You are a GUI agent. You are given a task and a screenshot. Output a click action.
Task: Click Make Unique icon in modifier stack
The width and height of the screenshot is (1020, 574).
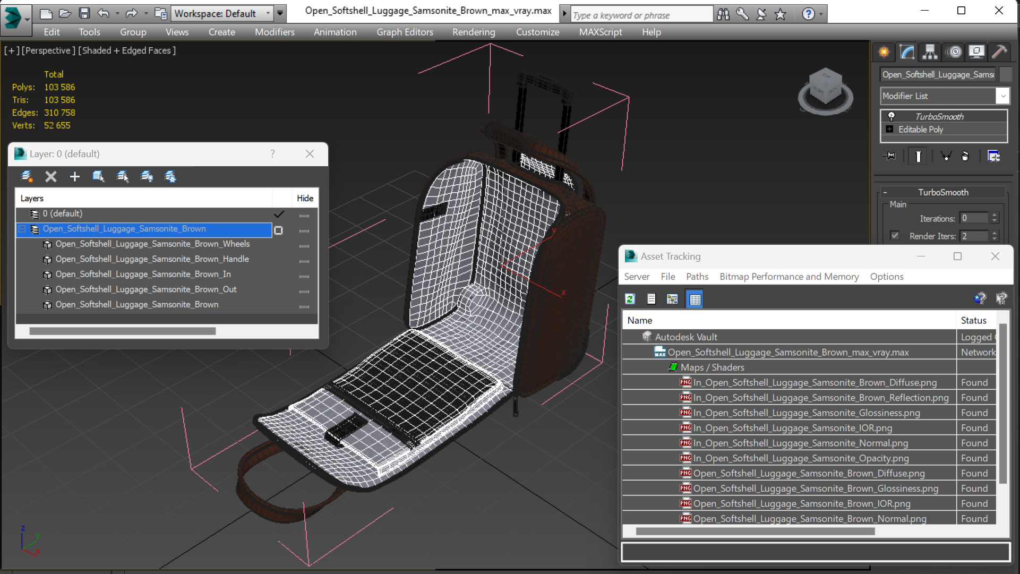tap(946, 156)
